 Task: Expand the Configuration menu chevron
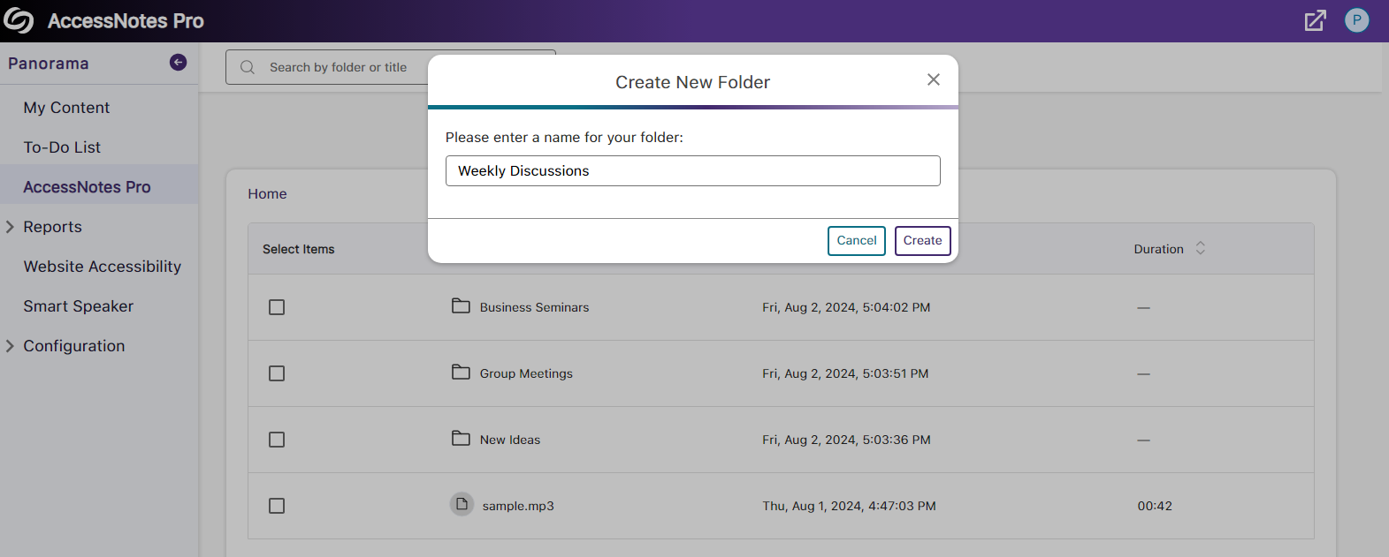[x=11, y=346]
